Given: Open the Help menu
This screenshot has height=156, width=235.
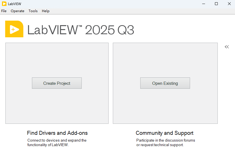Looking at the screenshot, I should click(x=46, y=11).
